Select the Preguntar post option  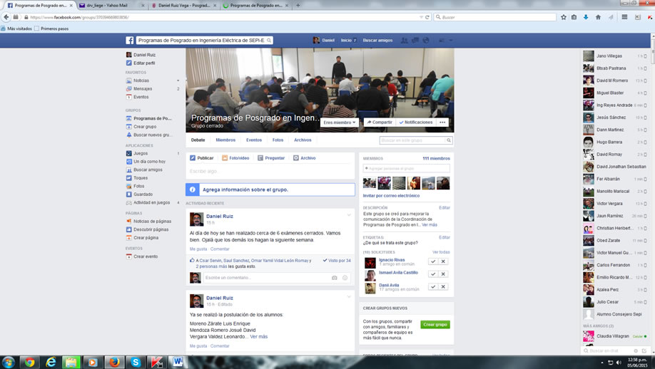tap(271, 158)
